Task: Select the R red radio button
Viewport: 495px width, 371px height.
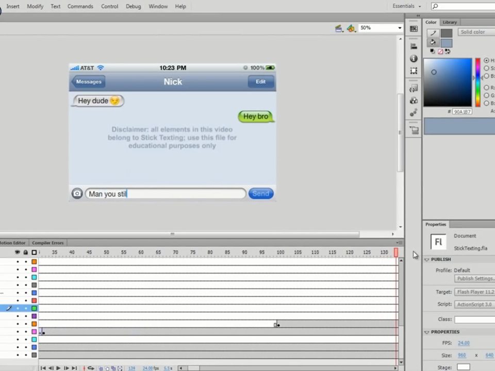Action: (x=486, y=88)
